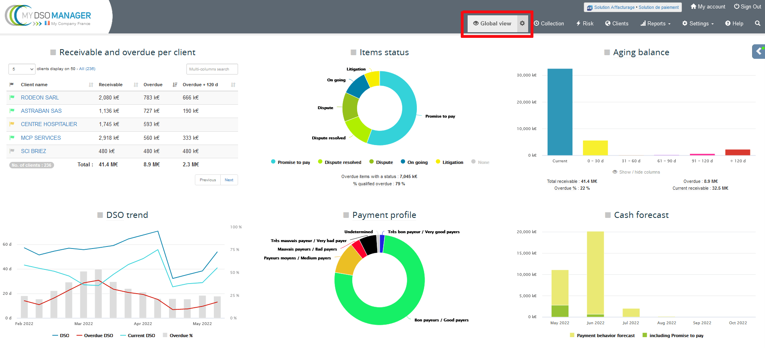The height and width of the screenshot is (348, 765).
Task: Go to the Risk menu
Action: coord(585,23)
